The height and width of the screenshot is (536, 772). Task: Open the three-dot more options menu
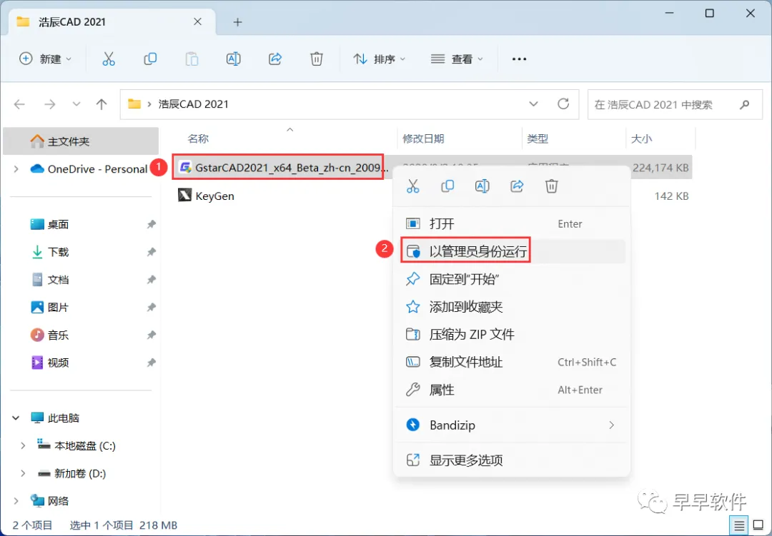click(519, 59)
